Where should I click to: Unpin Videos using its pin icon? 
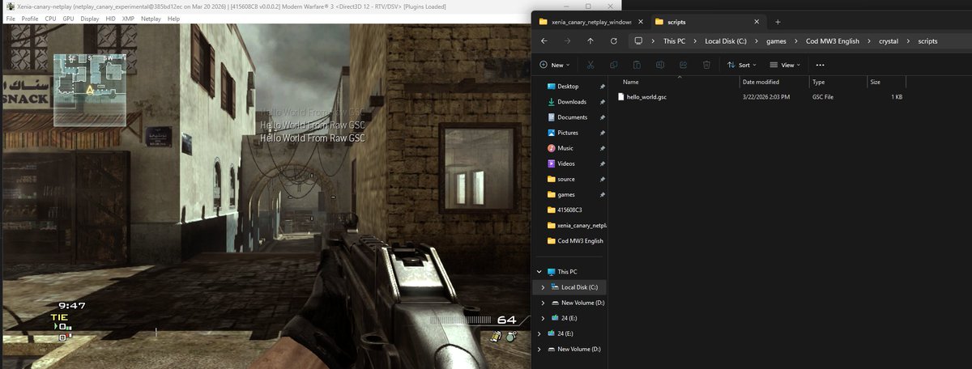coord(602,163)
